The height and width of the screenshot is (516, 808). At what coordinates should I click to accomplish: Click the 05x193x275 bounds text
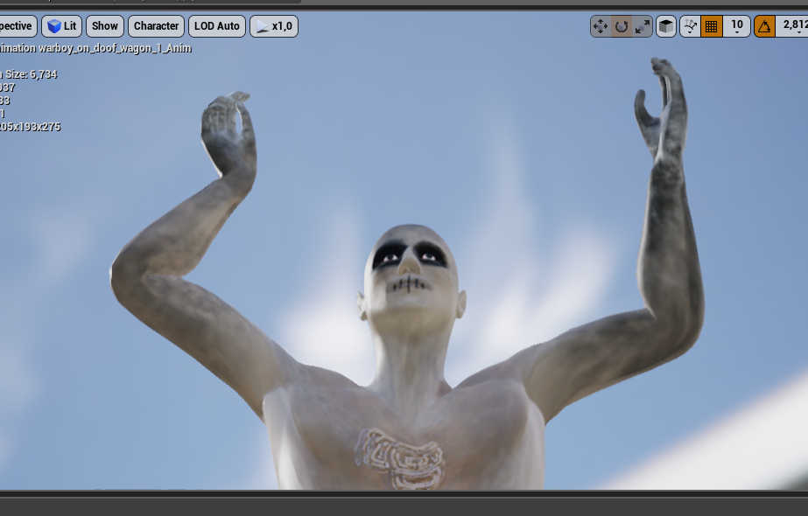coord(31,127)
